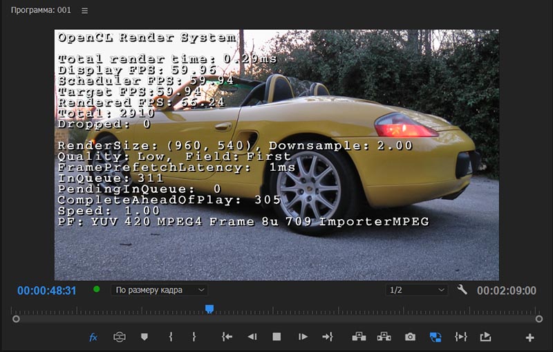Mark In point with the left brace
Viewport: 553px width, 352px height.
pyautogui.click(x=171, y=337)
